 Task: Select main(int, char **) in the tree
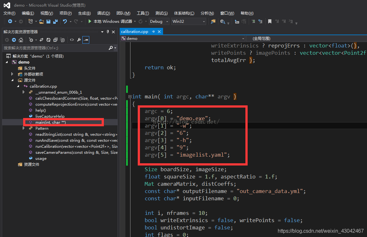51,122
